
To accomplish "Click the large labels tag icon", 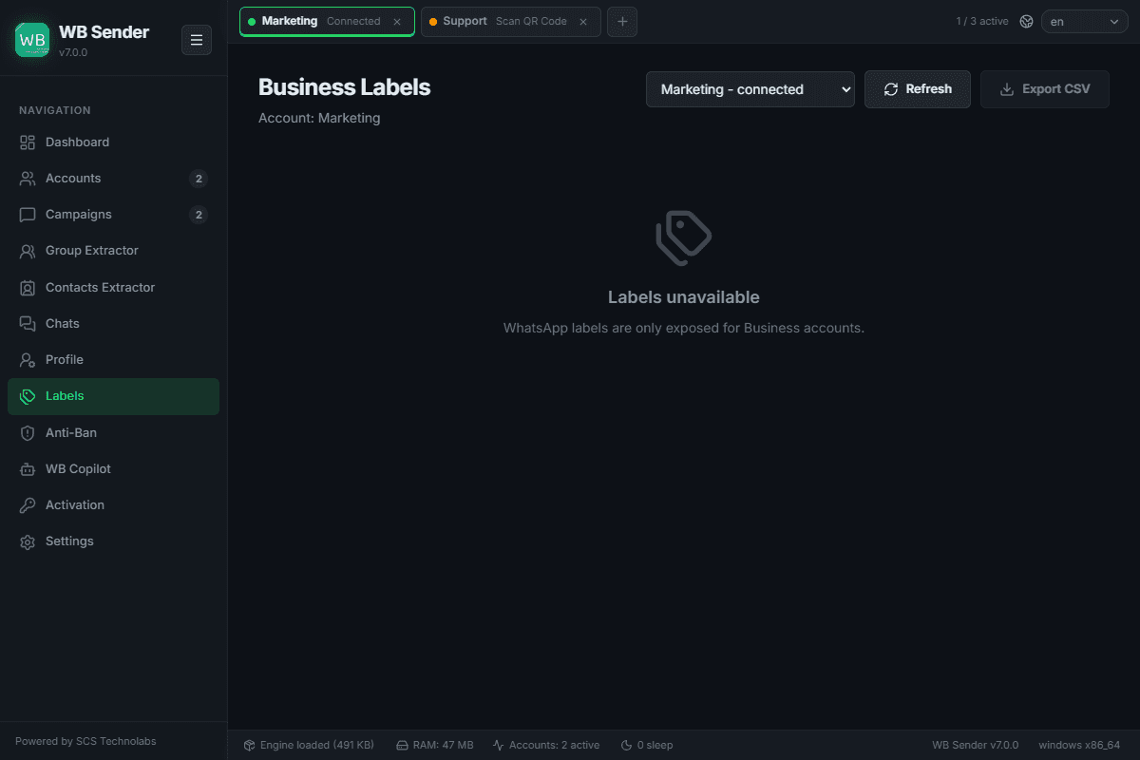I will 684,237.
